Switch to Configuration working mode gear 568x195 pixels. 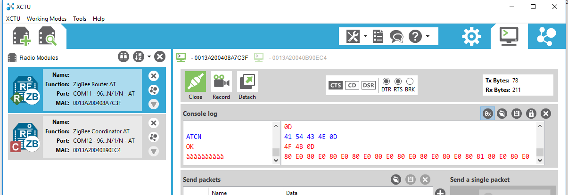point(471,36)
